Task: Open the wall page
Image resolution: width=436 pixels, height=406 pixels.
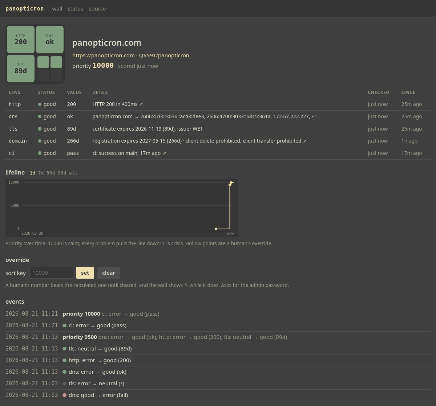Action: (57, 8)
